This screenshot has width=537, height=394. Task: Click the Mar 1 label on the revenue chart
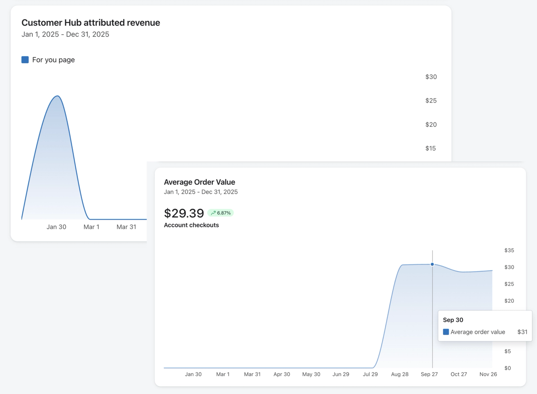tap(91, 227)
